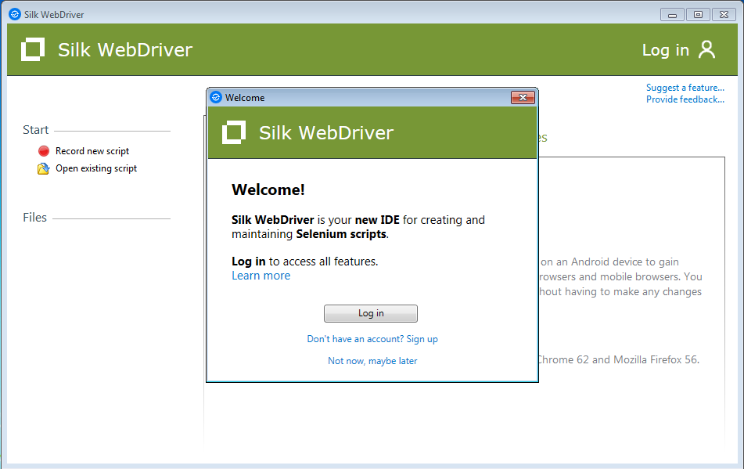
Task: Maximize the Silk WebDriver window
Action: click(x=698, y=15)
